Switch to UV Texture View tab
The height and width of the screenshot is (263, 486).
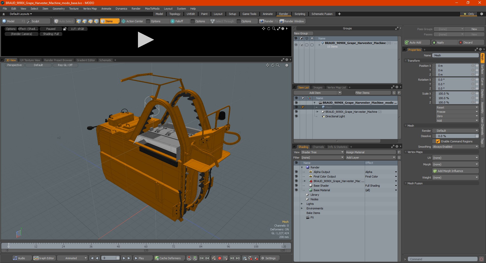point(30,60)
